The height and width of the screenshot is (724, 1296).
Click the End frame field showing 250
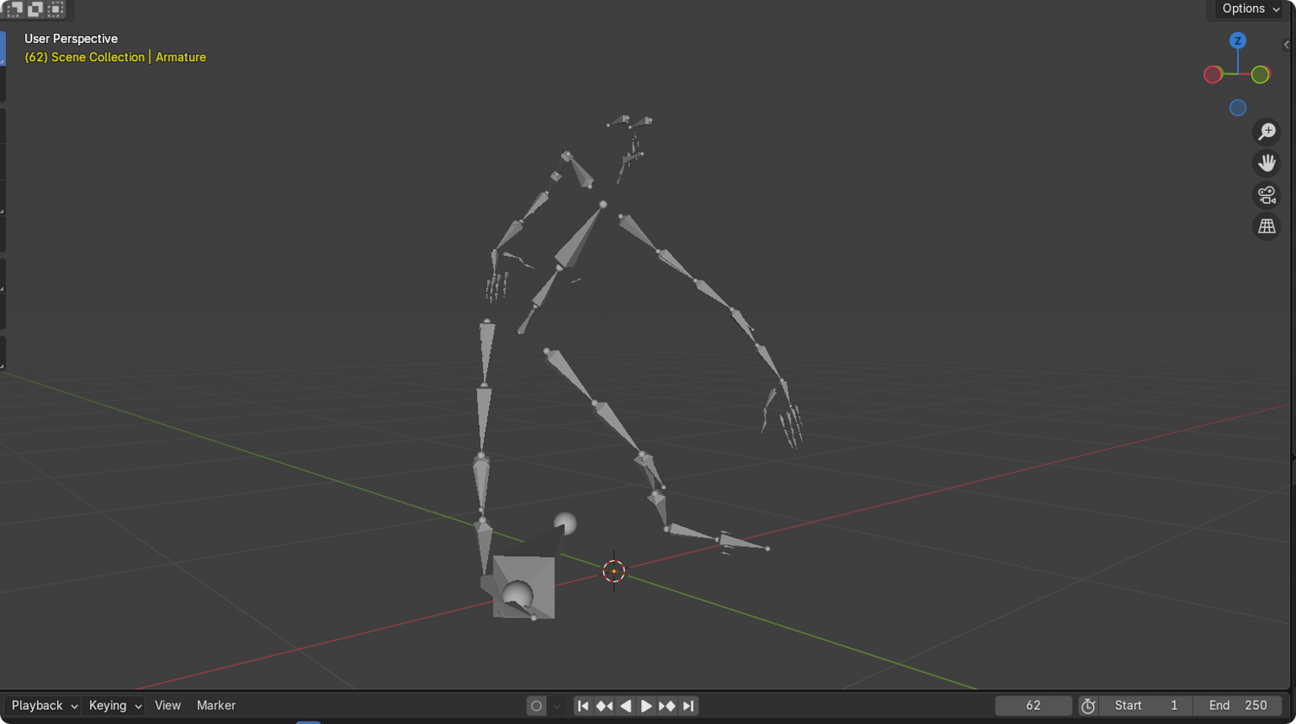(x=1237, y=706)
